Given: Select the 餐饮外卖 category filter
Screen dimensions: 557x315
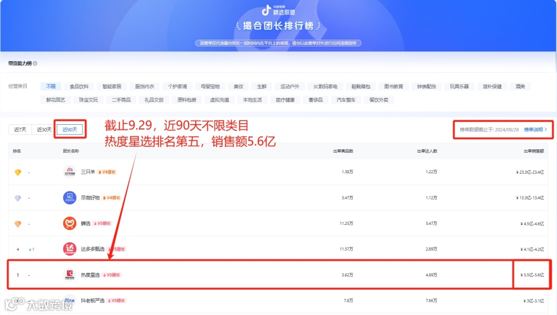Looking at the screenshot, I should (x=379, y=100).
